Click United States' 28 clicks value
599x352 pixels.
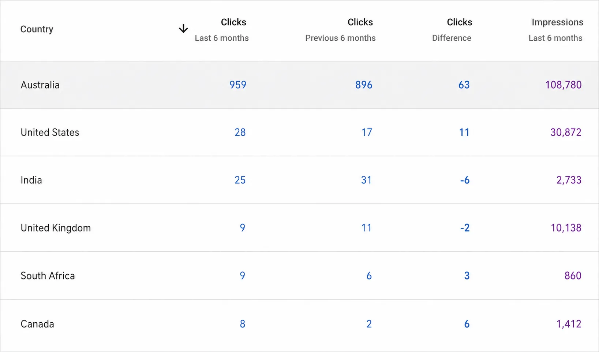tap(240, 133)
